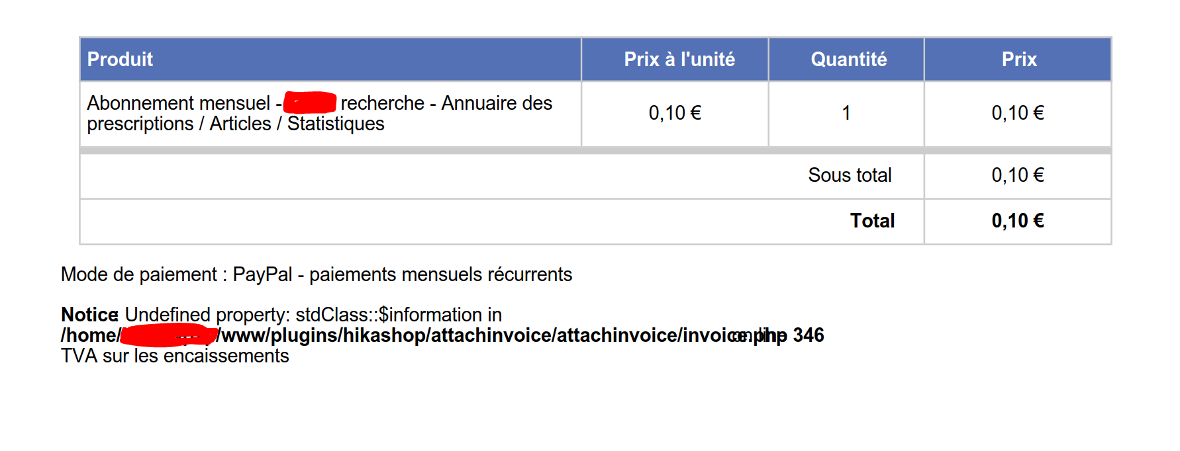Viewport: 1180px width, 451px height.
Task: Click the TVA sur les encaissements text
Action: [175, 356]
